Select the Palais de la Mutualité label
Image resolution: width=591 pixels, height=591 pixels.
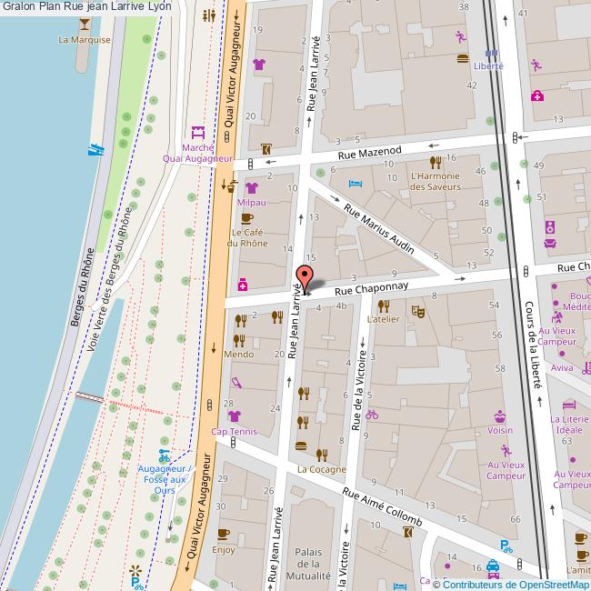coord(313,564)
